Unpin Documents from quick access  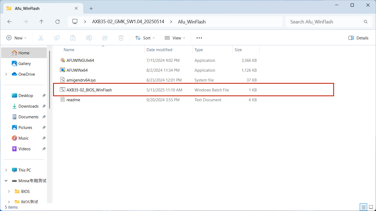[44, 117]
